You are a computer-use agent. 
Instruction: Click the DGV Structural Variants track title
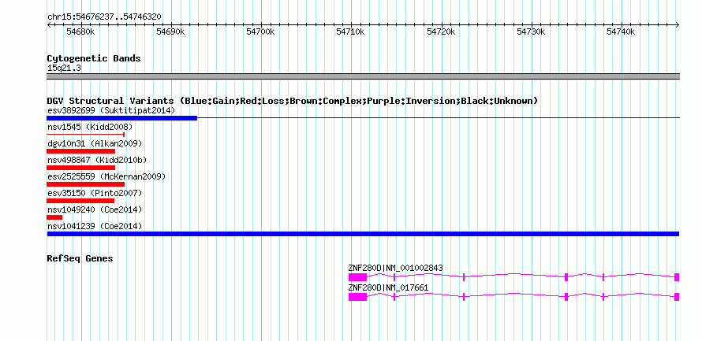tap(292, 101)
